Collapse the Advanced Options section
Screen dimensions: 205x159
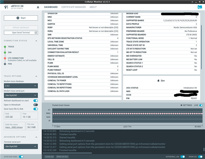[x=36, y=137]
